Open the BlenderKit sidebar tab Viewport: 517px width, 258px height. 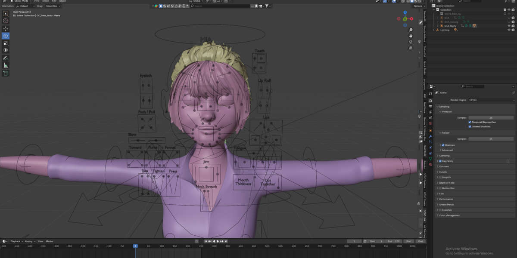click(424, 17)
